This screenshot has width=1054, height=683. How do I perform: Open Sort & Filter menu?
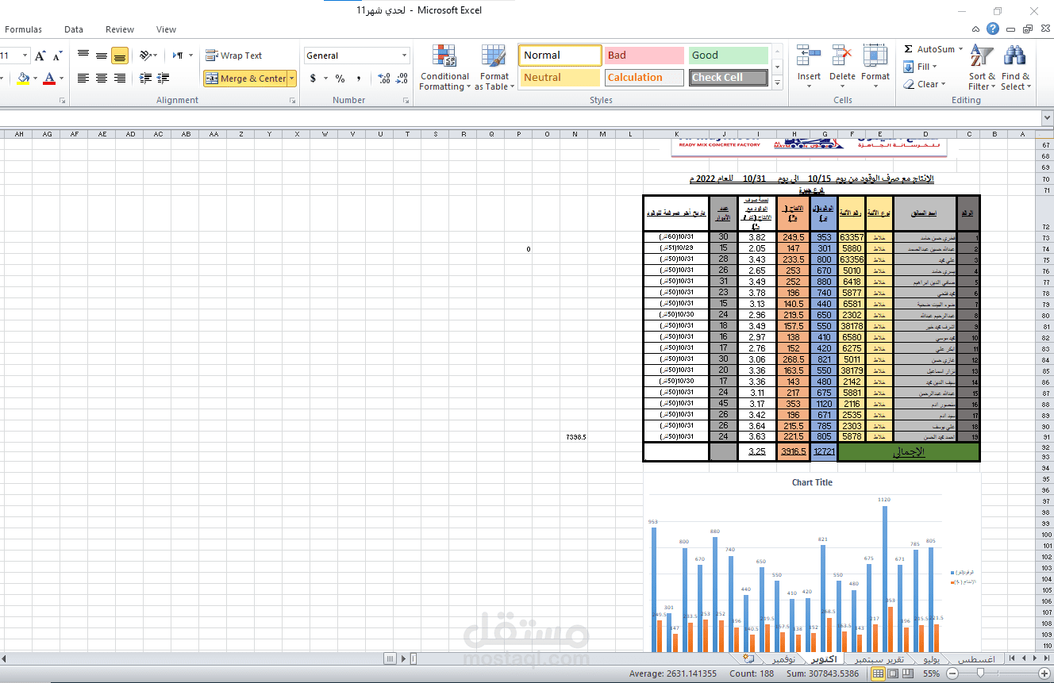tap(982, 68)
